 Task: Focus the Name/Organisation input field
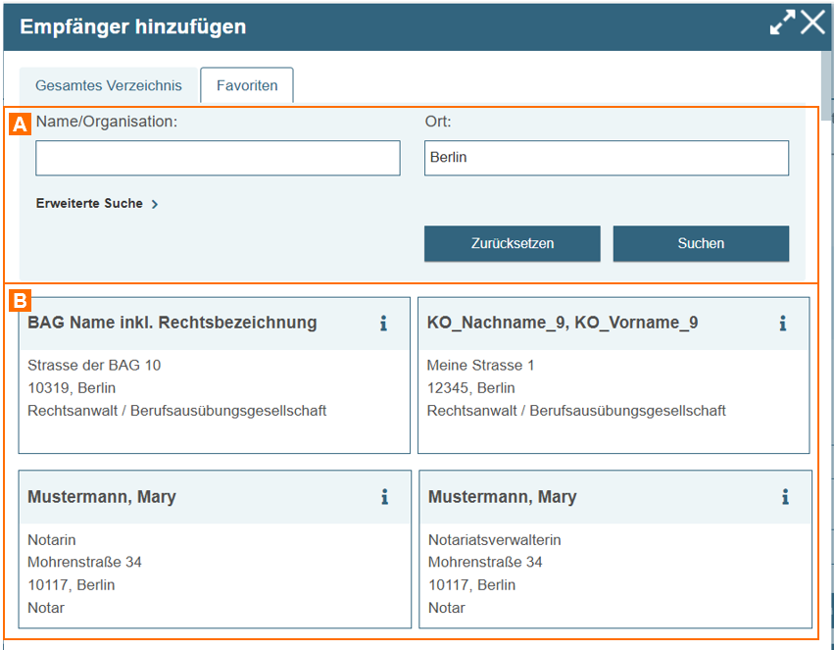point(218,158)
